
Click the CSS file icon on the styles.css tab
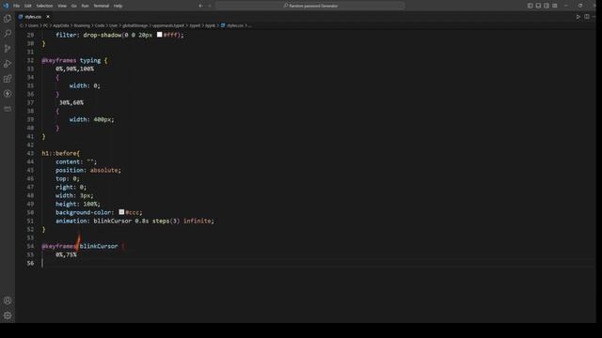(x=21, y=17)
